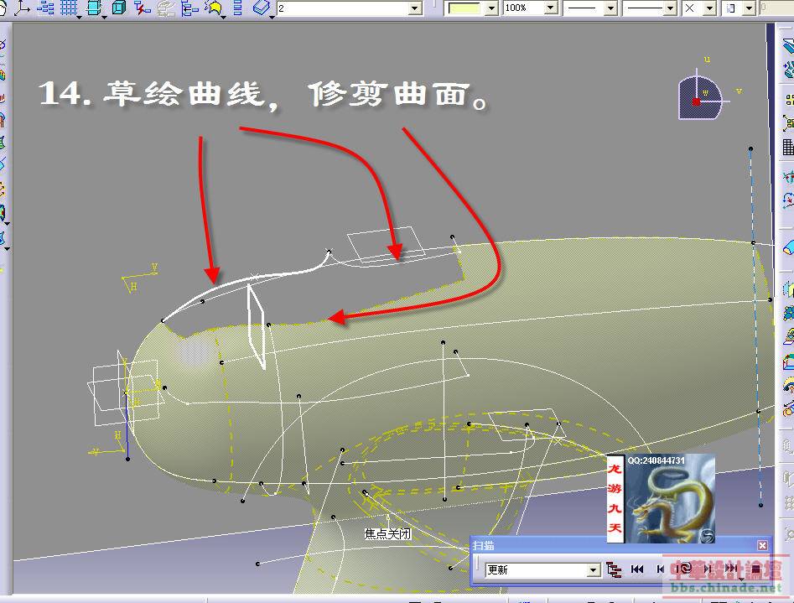Click the pale yellow color swatch
Viewport: 794px width, 603px height.
click(x=464, y=8)
